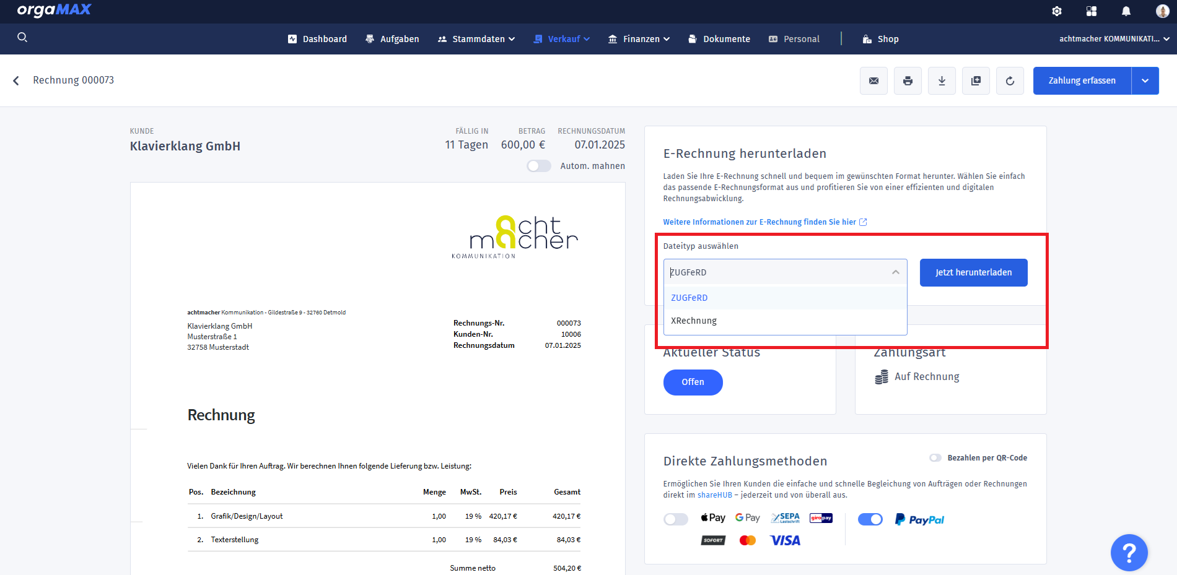Viewport: 1177px width, 575px height.
Task: Open the notifications bell
Action: coord(1126,11)
